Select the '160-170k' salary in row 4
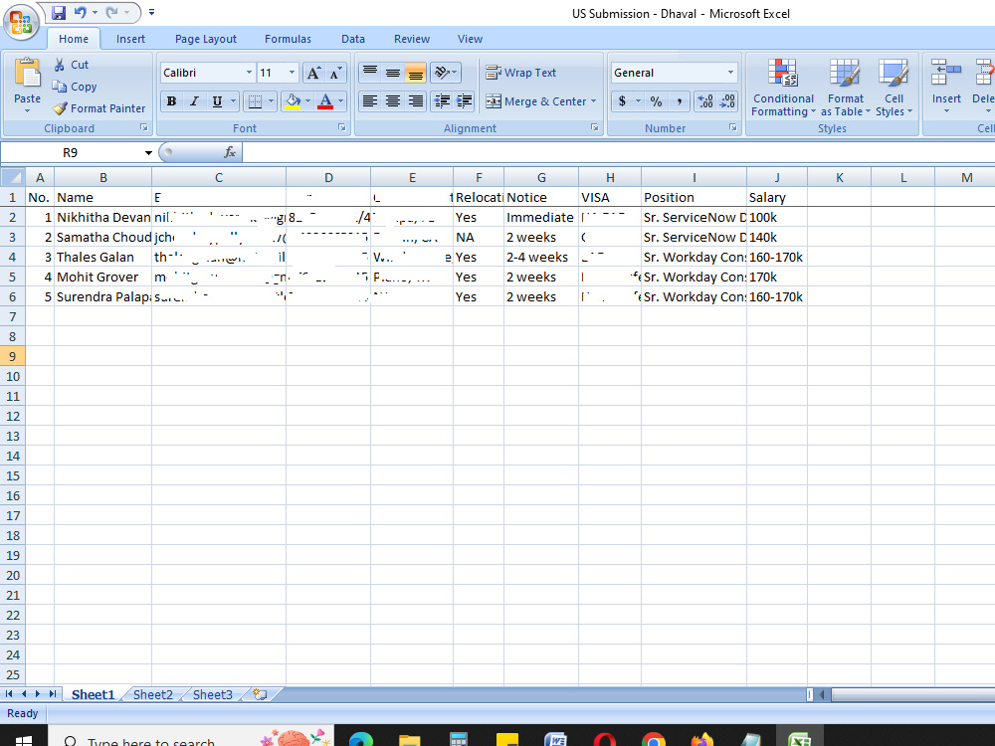Screen dimensions: 995x746 coord(777,257)
